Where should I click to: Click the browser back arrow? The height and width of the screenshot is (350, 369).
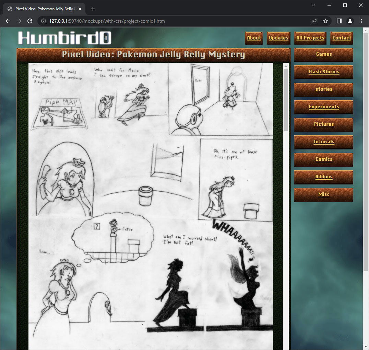pyautogui.click(x=8, y=21)
